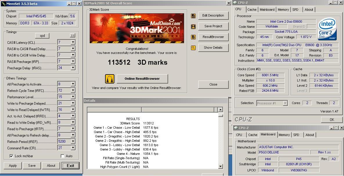Open the Refresh Cycle Time (tRFC) dropdown

click(x=73, y=90)
